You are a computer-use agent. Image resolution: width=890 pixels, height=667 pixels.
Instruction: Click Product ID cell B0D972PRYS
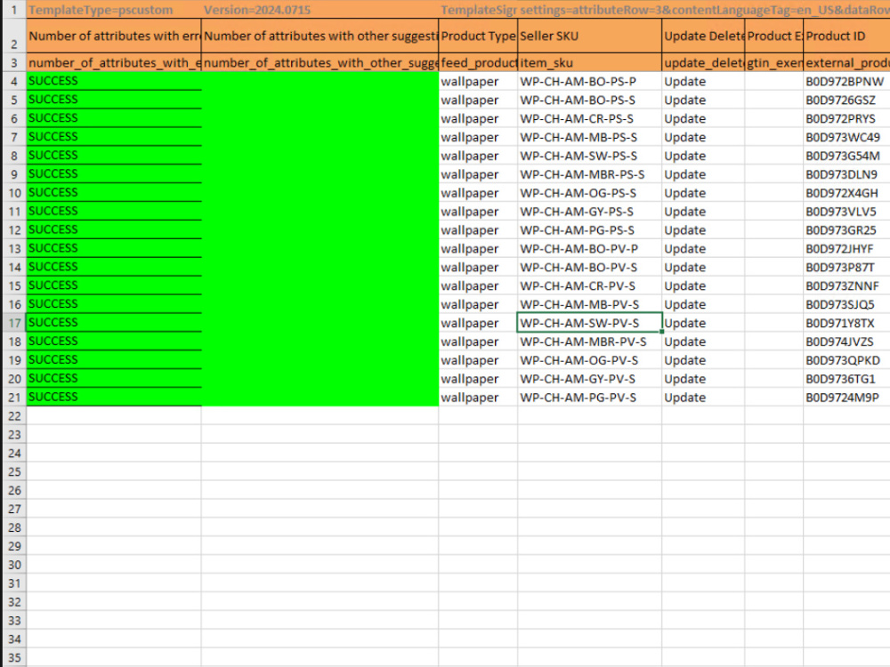click(846, 118)
